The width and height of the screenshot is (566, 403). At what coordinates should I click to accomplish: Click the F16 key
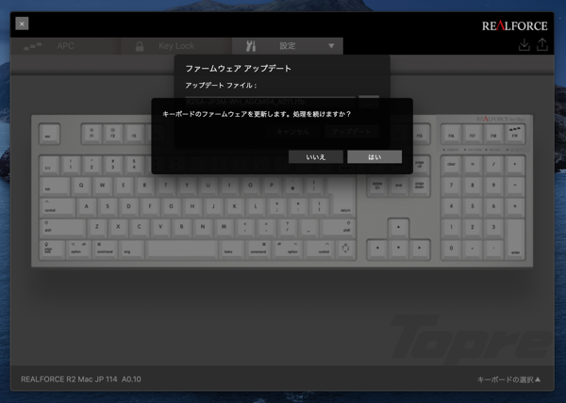point(451,134)
